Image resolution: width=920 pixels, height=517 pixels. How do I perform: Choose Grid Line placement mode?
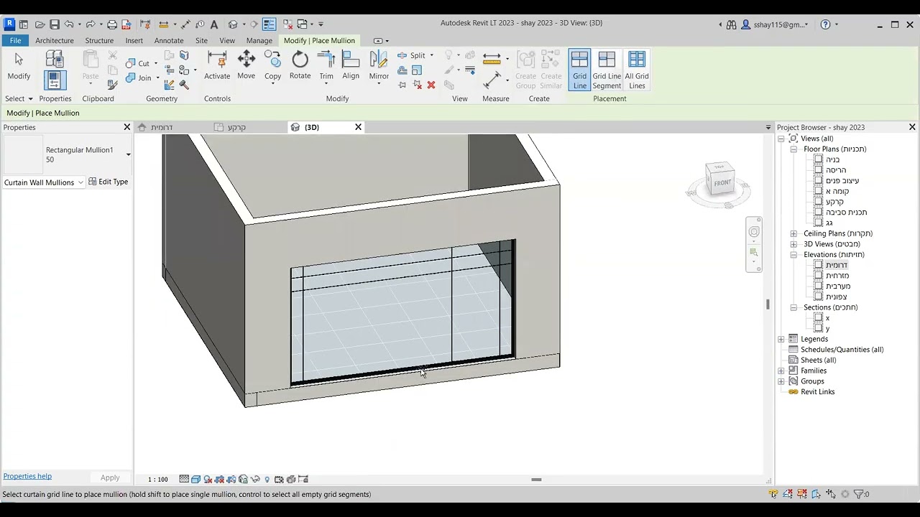[579, 70]
